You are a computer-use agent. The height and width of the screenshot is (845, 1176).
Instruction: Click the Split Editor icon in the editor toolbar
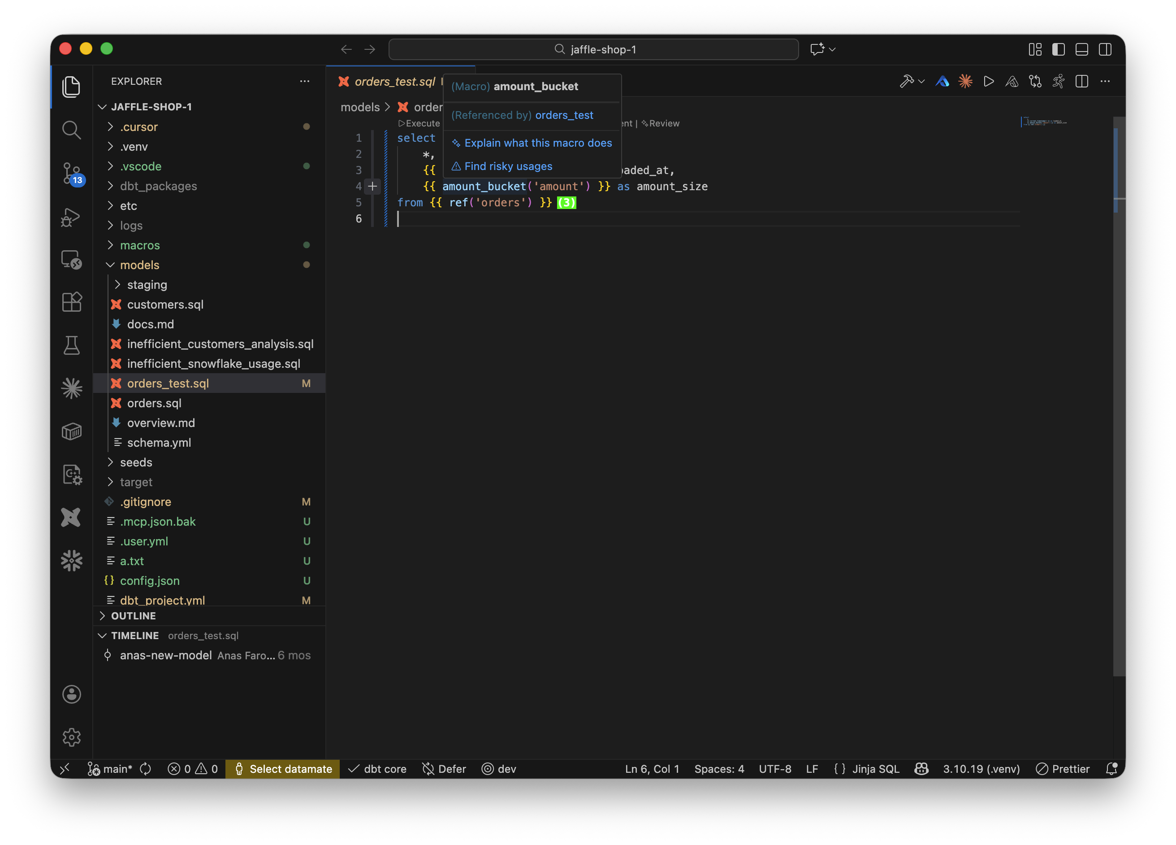(x=1081, y=81)
